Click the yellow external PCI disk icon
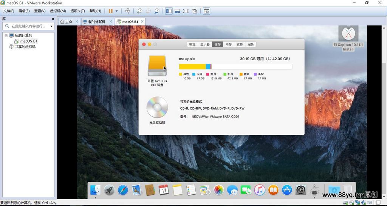The width and height of the screenshot is (387, 206). pyautogui.click(x=157, y=66)
